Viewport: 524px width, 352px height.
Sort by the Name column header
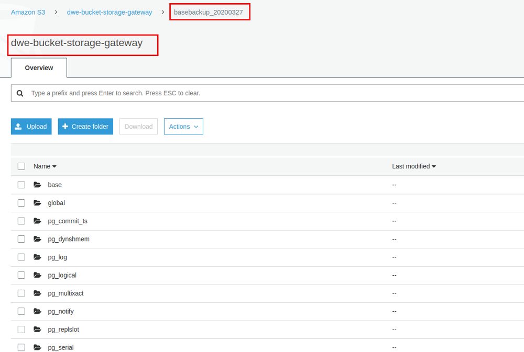[x=45, y=166]
